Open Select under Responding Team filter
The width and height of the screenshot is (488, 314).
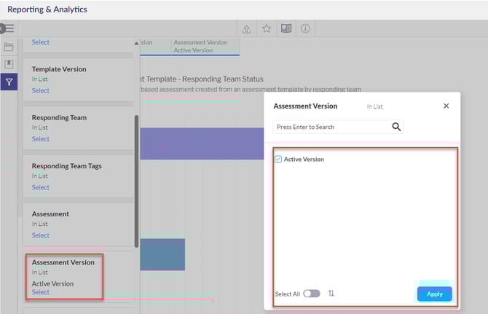coord(41,139)
